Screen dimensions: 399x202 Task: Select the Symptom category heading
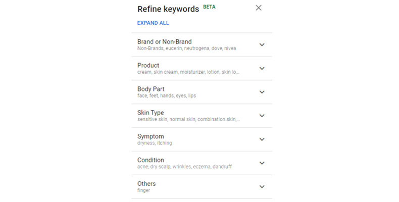click(151, 136)
